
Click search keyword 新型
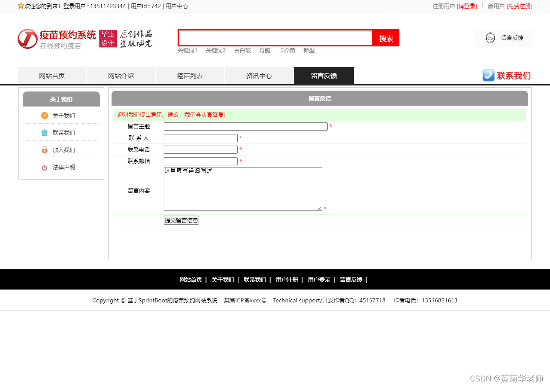click(309, 50)
